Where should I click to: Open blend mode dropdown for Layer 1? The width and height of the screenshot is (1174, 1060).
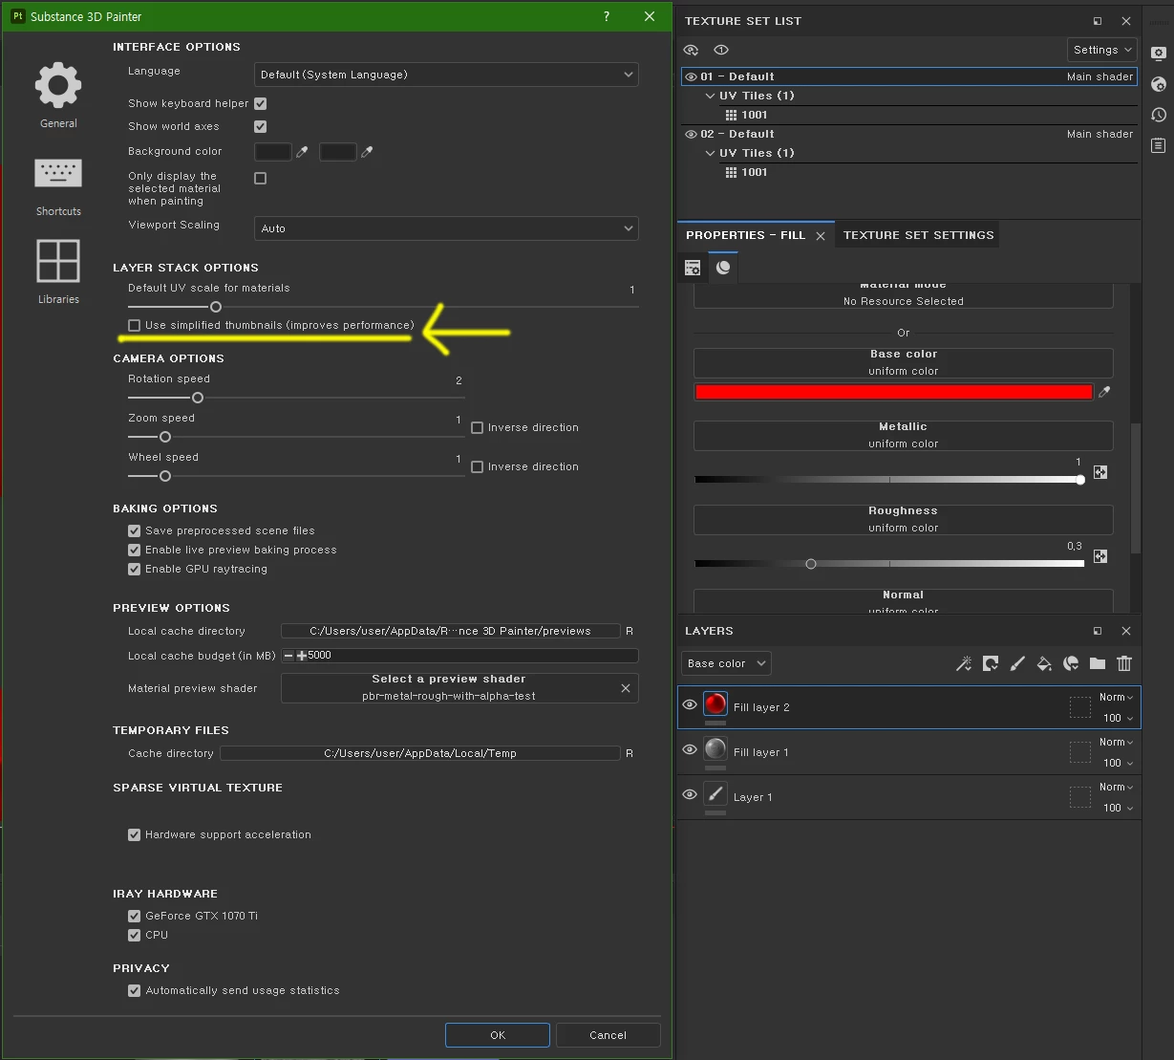pyautogui.click(x=1116, y=787)
